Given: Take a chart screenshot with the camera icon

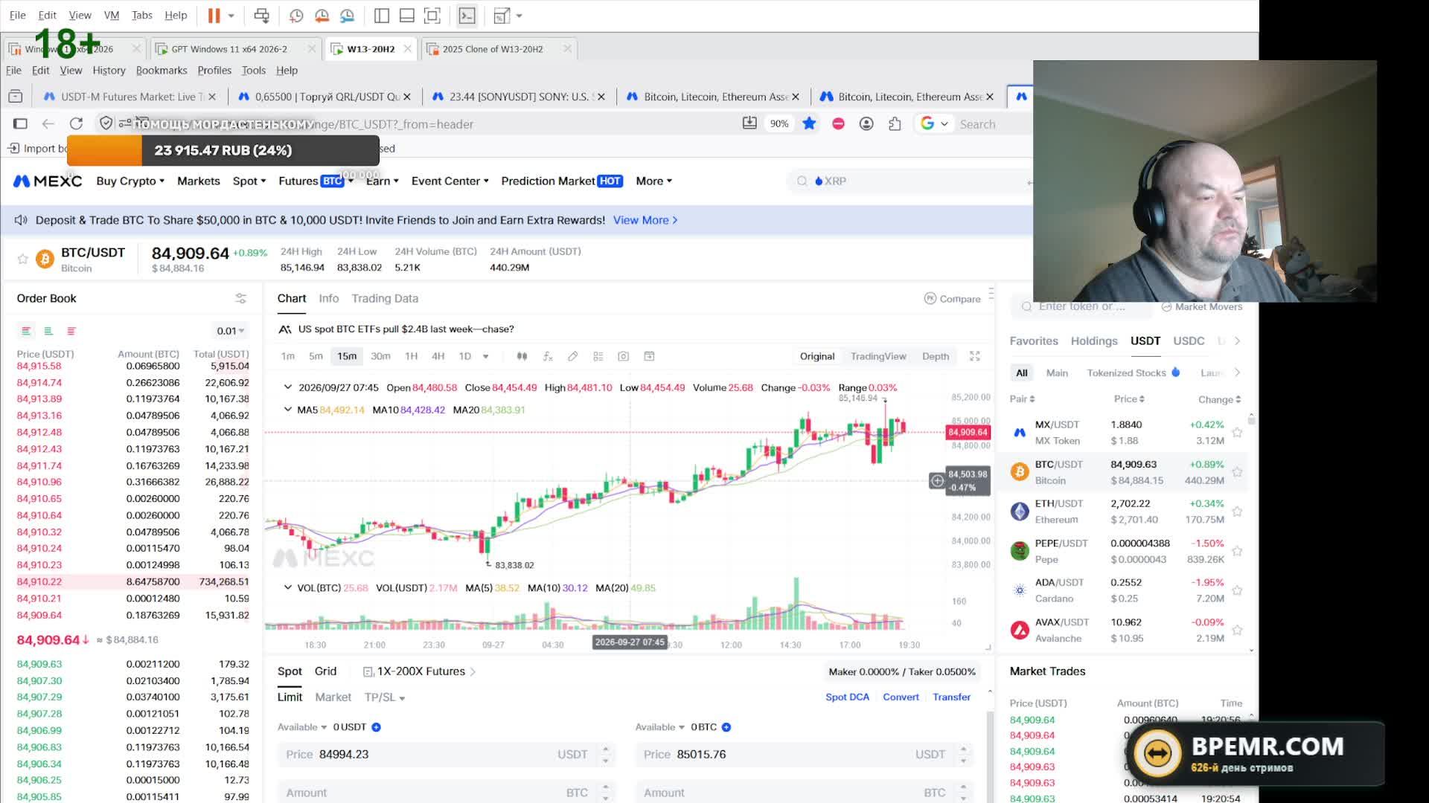Looking at the screenshot, I should pos(623,356).
